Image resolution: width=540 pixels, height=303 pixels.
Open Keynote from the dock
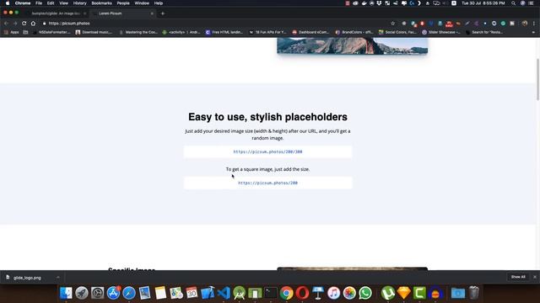click(318, 293)
